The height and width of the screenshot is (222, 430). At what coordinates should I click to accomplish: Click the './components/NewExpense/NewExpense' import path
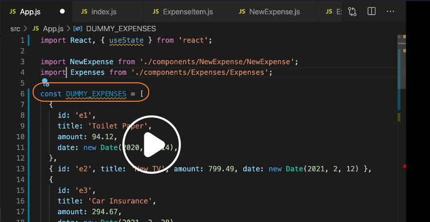click(x=217, y=62)
